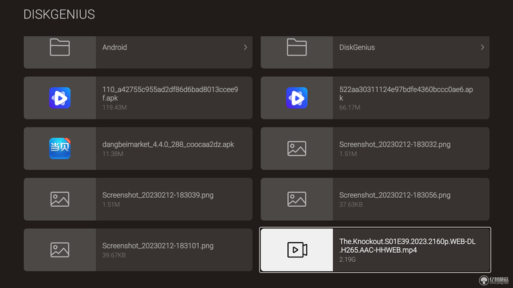Click image icon of Screenshot_20230212-183039.png
The width and height of the screenshot is (513, 288).
(60, 199)
